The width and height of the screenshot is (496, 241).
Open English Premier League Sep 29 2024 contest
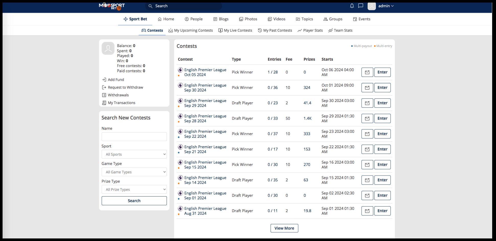205,103
